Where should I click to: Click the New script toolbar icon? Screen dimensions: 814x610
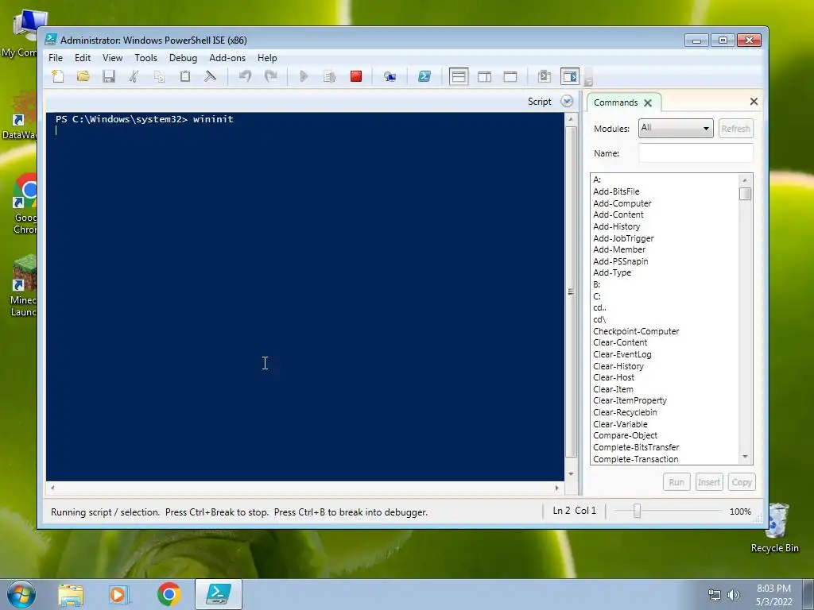[58, 77]
